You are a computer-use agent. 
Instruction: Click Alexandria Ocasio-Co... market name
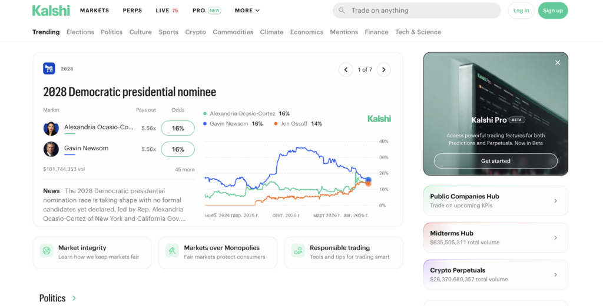(x=99, y=127)
